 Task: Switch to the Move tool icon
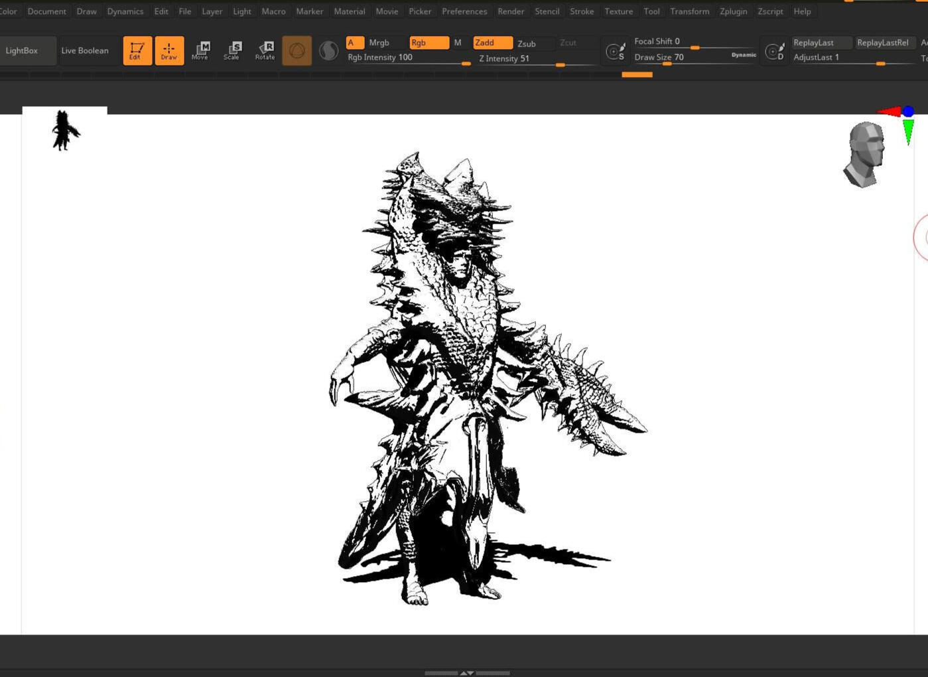[200, 50]
